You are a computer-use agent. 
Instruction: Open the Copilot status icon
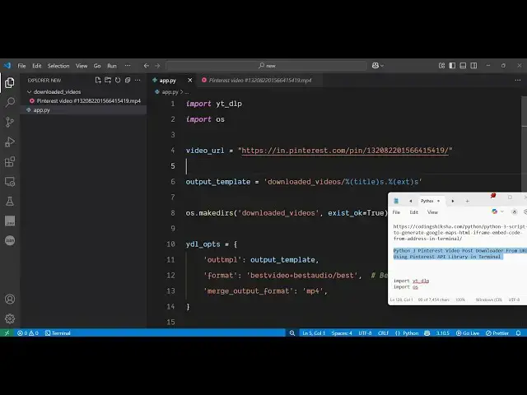pyautogui.click(x=427, y=332)
